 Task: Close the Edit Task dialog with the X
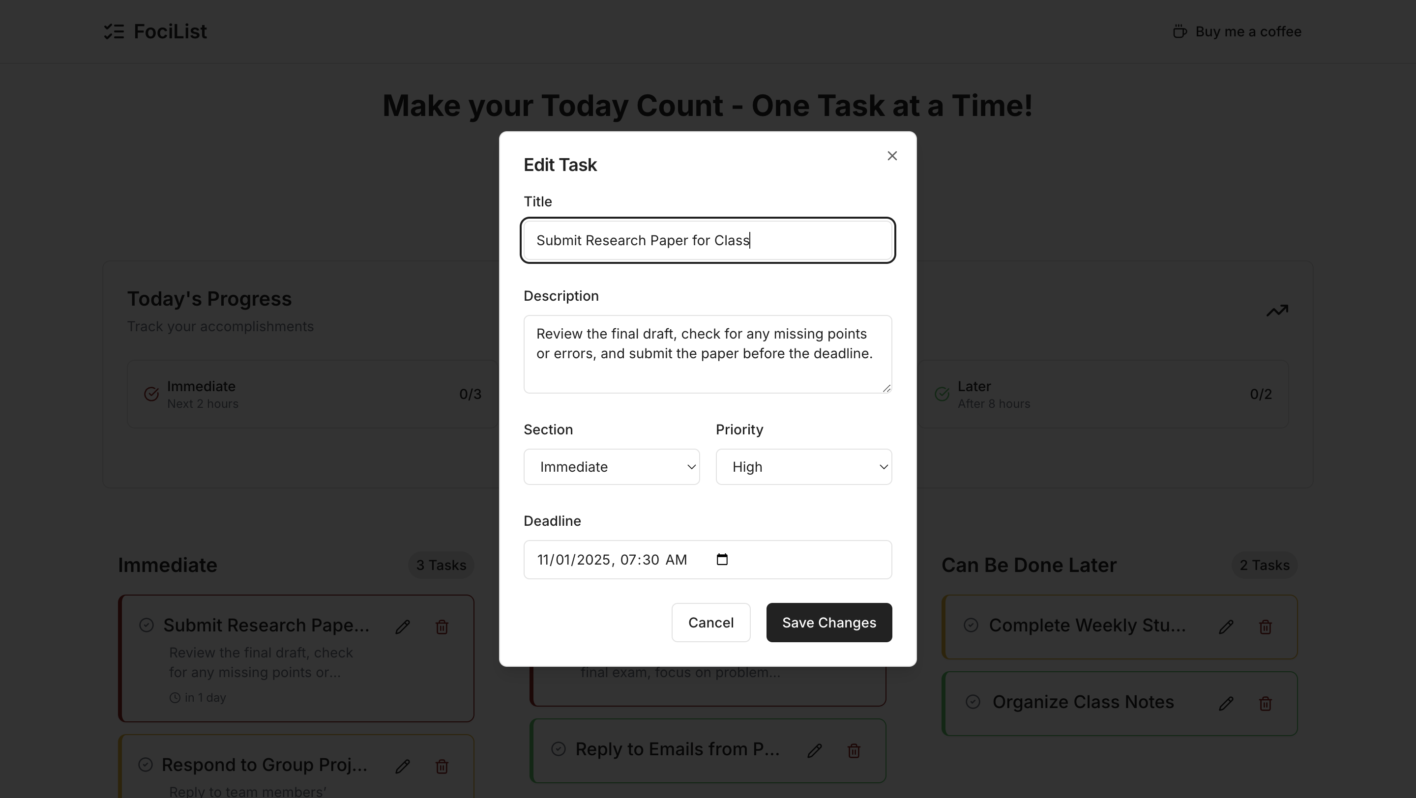point(891,156)
